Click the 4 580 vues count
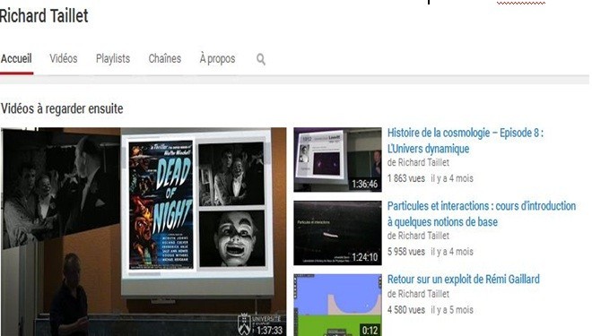Image resolution: width=592 pixels, height=336 pixels. pos(405,310)
